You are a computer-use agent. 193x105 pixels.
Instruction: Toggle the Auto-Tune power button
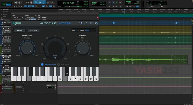click(96, 23)
